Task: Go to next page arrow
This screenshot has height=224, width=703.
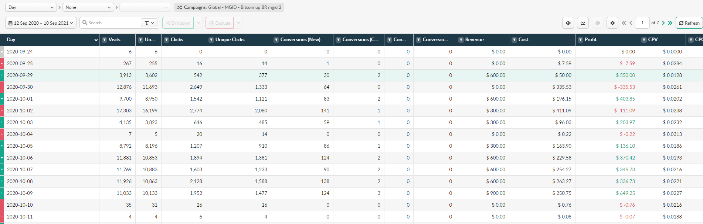Action: coord(663,23)
